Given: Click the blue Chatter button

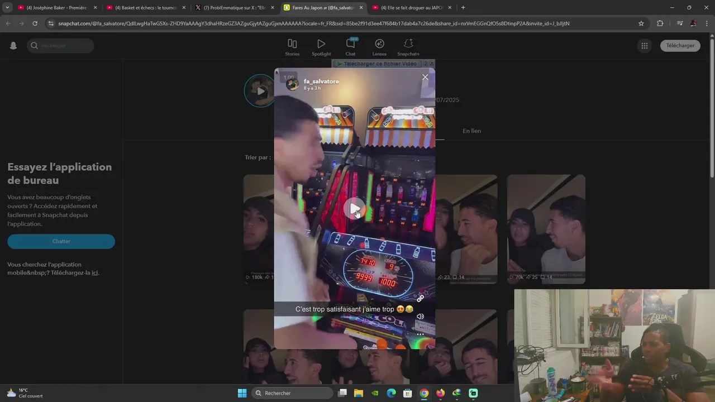Looking at the screenshot, I should click(x=61, y=241).
